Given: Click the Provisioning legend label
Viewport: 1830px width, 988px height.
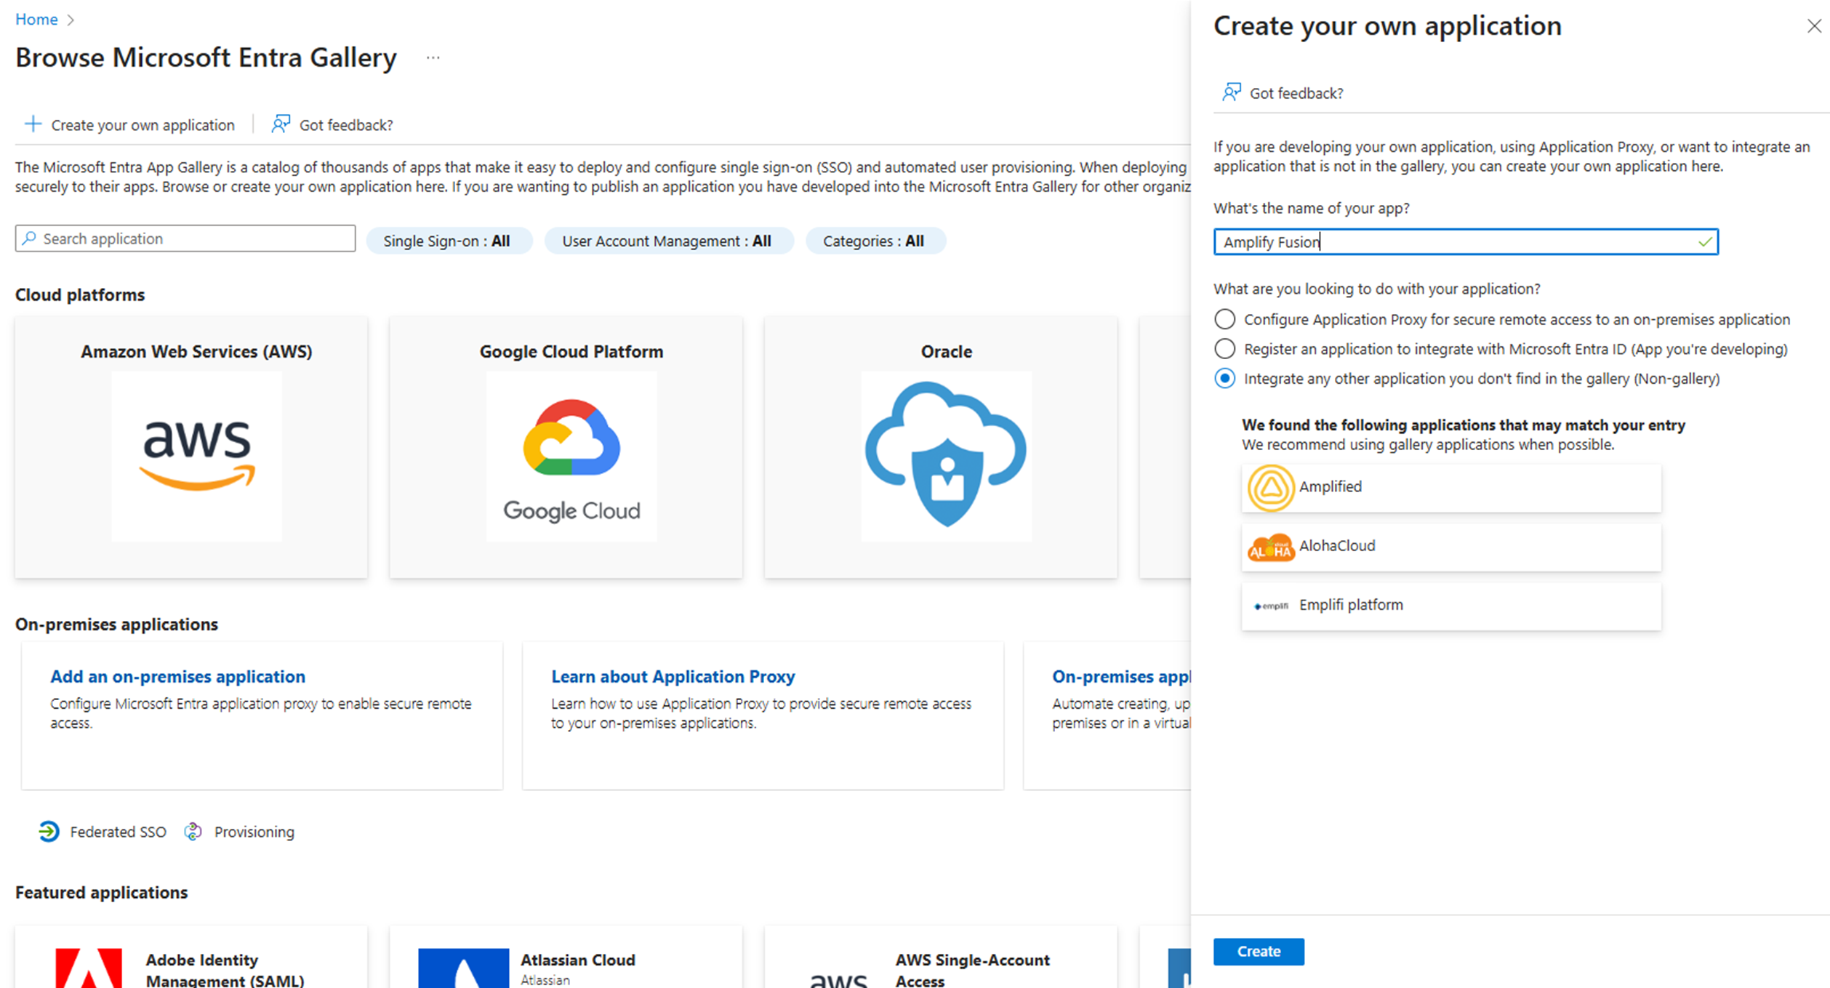Looking at the screenshot, I should pos(254,832).
